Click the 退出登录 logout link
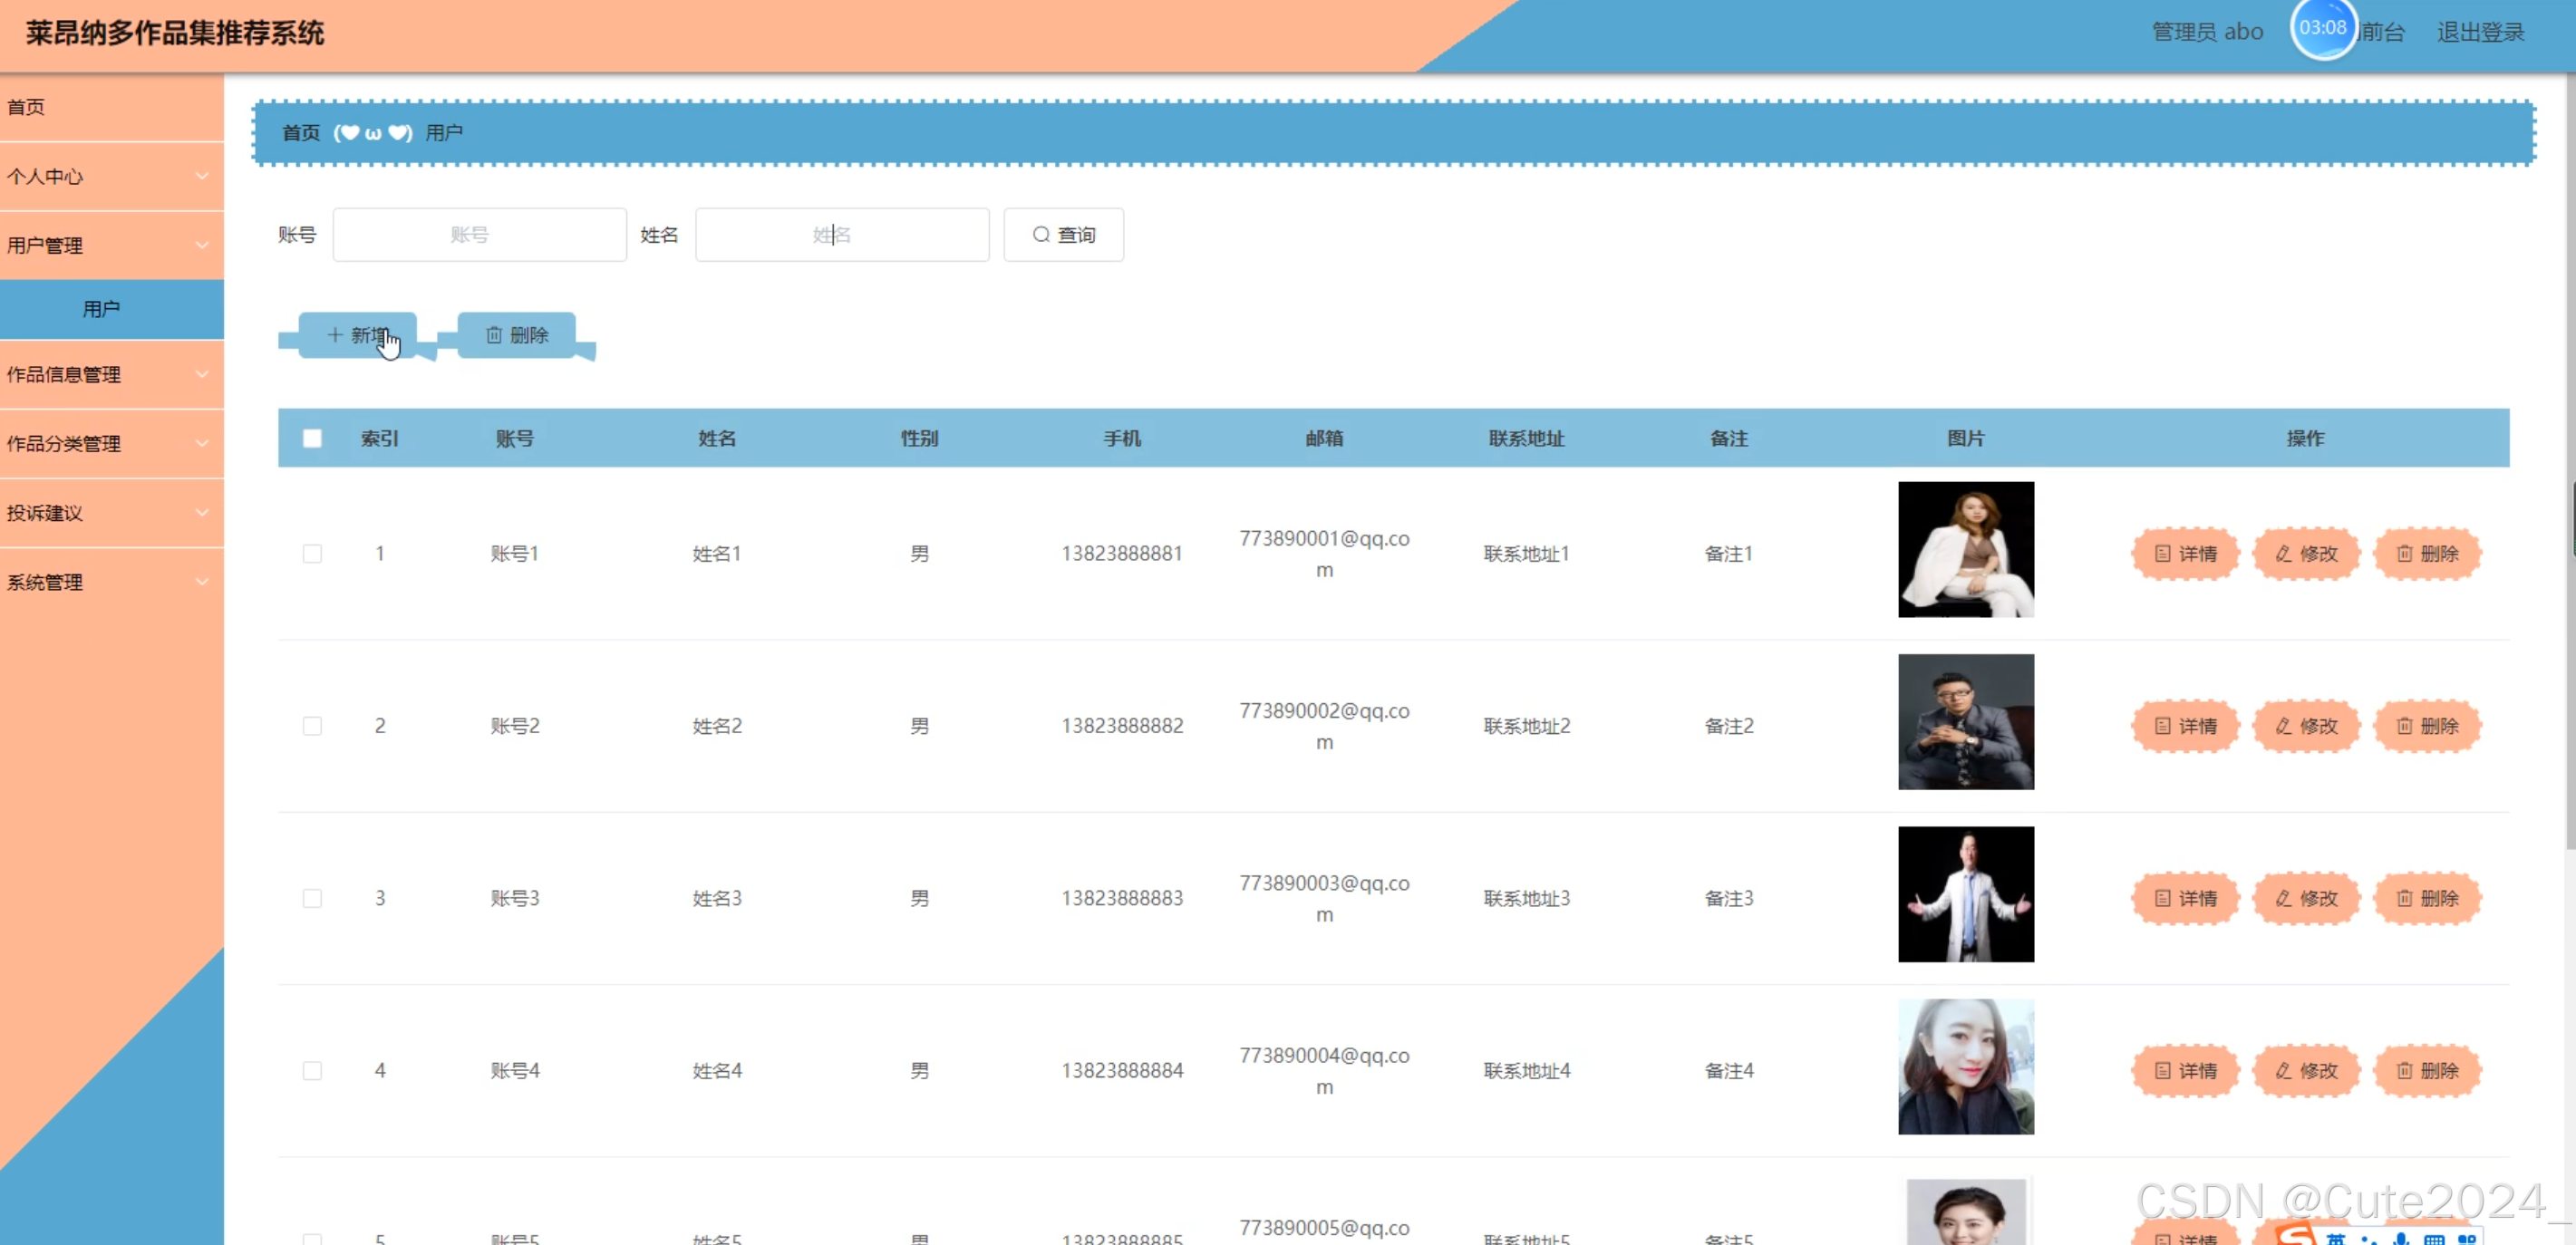The height and width of the screenshot is (1245, 2576). [x=2480, y=32]
